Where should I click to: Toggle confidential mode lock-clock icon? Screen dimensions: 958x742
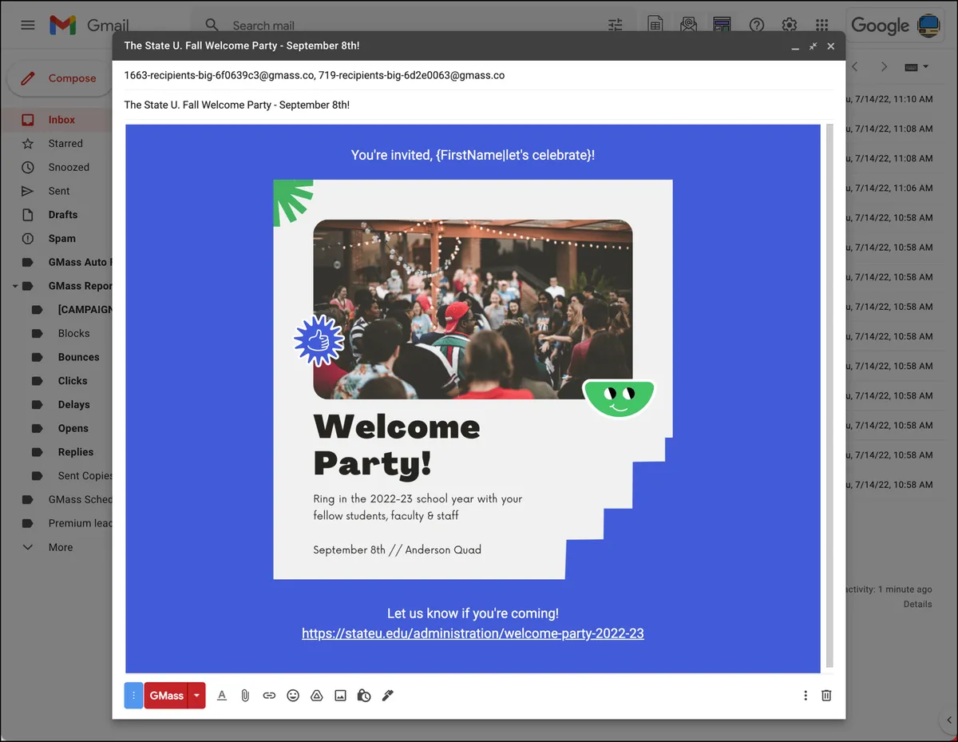pos(364,696)
